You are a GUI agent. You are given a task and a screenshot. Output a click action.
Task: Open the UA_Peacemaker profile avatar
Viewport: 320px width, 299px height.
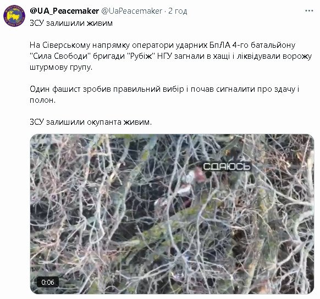(14, 16)
